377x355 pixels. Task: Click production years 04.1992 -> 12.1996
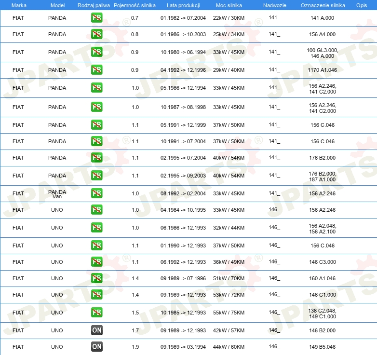183,70
